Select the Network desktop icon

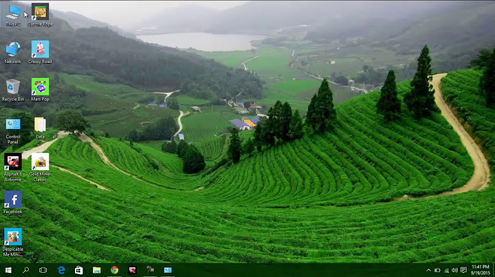(13, 53)
